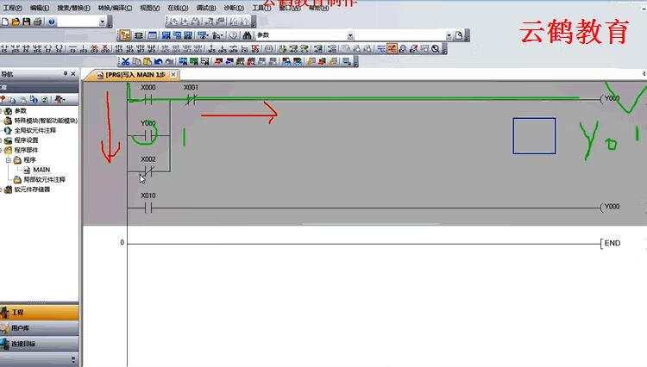This screenshot has width=647, height=367.
Task: Collapse the 程序 folder in the tree
Action: pos(9,160)
